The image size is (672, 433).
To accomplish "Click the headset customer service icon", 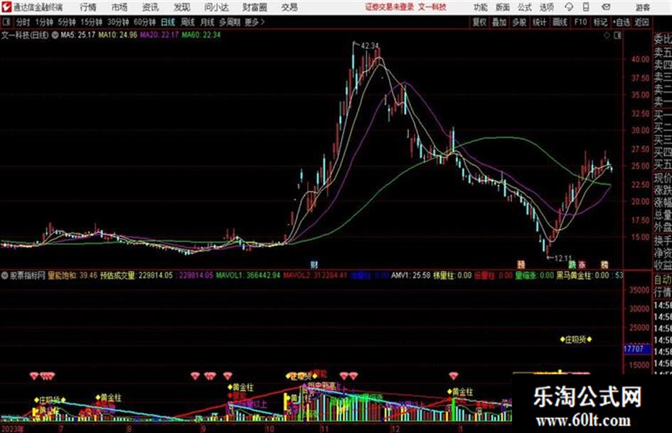I will tap(569, 7).
